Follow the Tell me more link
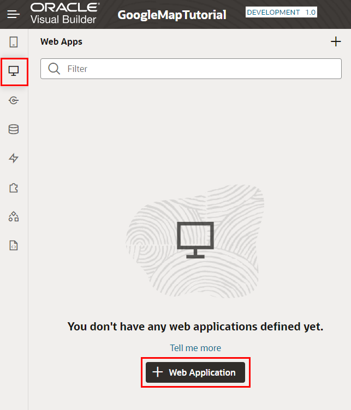The image size is (351, 410). pyautogui.click(x=195, y=348)
